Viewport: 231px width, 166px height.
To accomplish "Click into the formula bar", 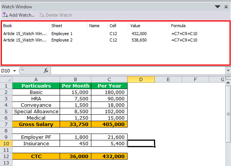I will coord(138,71).
